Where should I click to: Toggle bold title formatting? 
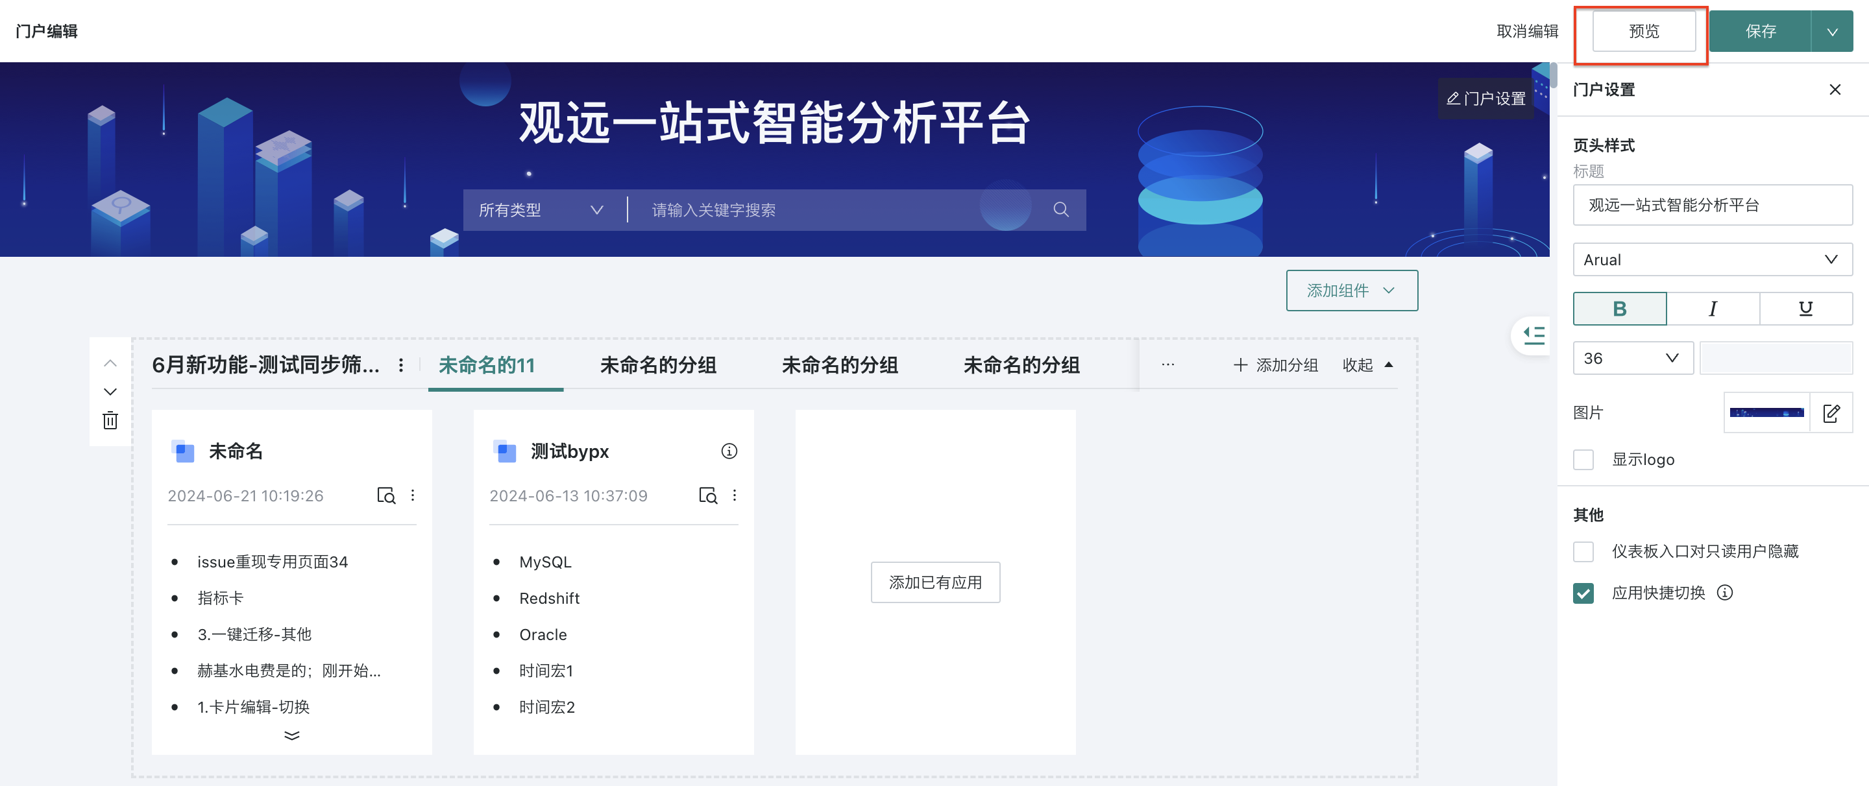[x=1619, y=309]
